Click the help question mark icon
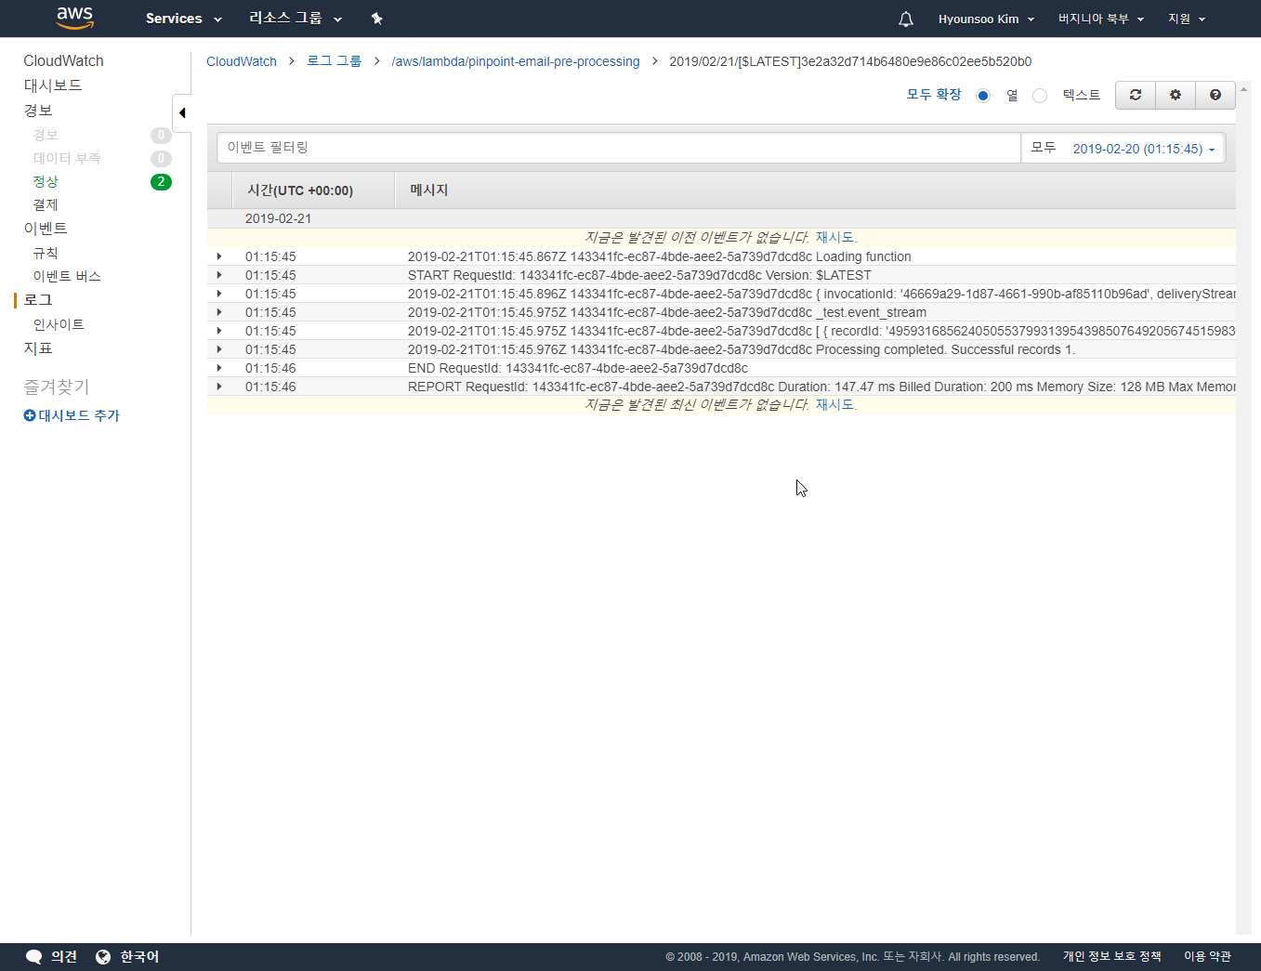Screen dimensions: 1261x971 (x=1215, y=95)
